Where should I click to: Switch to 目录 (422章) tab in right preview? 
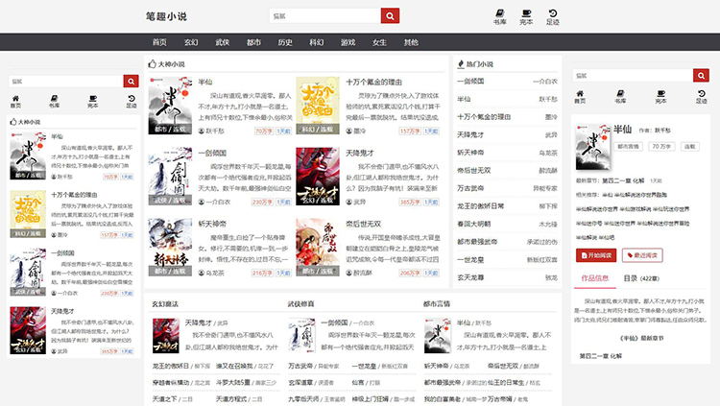click(641, 278)
